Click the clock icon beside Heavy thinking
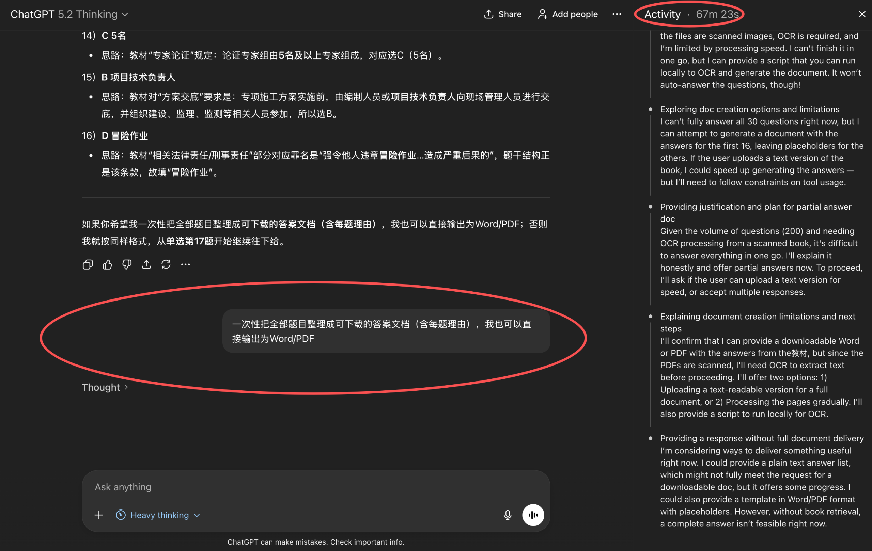Image resolution: width=872 pixels, height=551 pixels. [x=121, y=515]
